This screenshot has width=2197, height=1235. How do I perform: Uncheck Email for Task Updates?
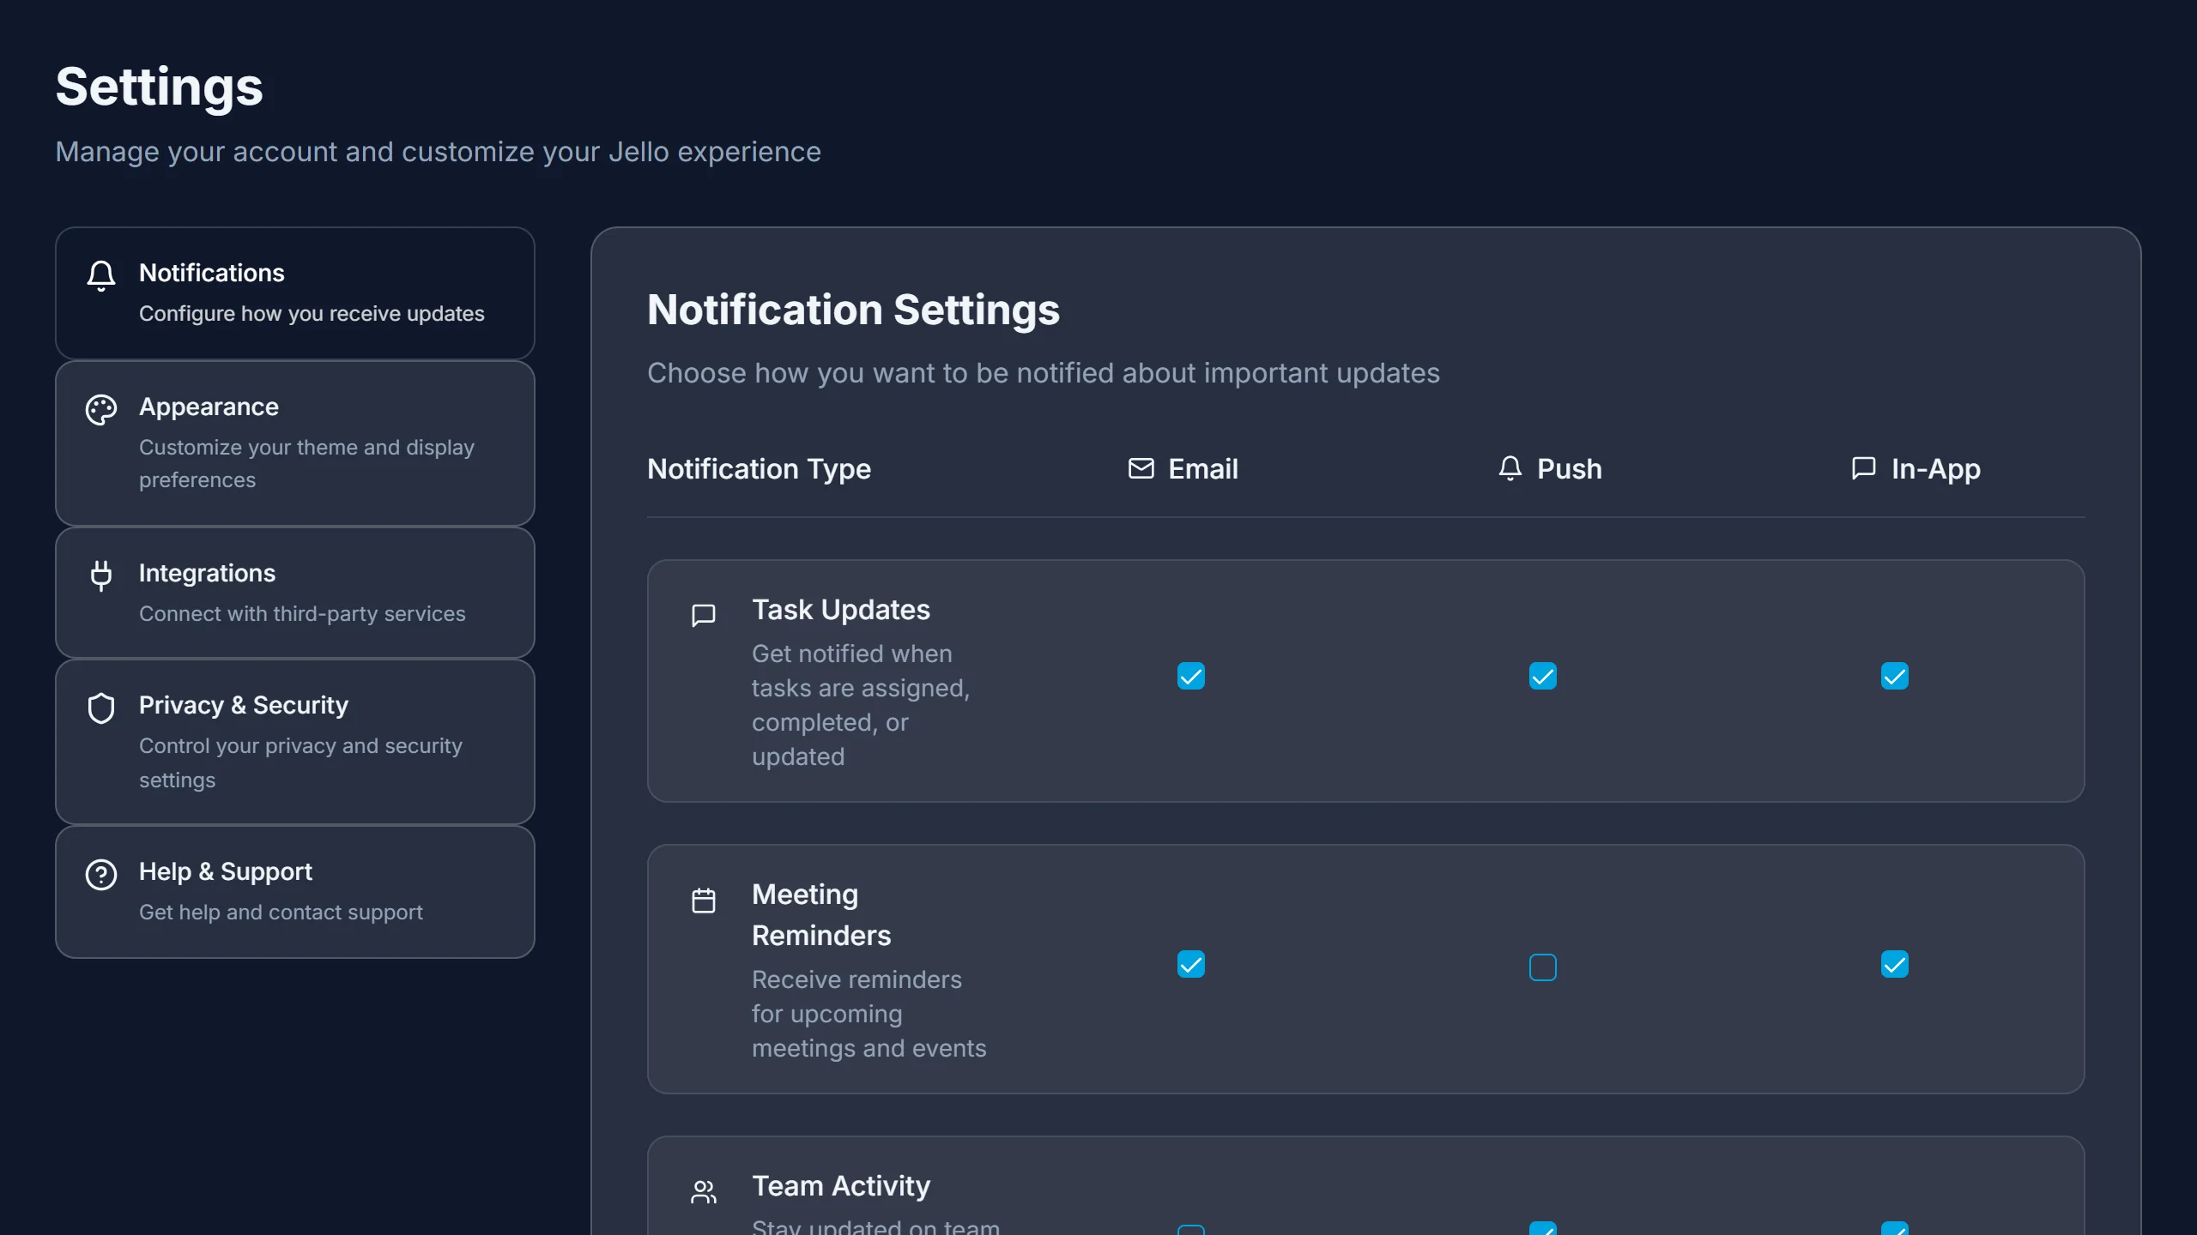pos(1190,677)
